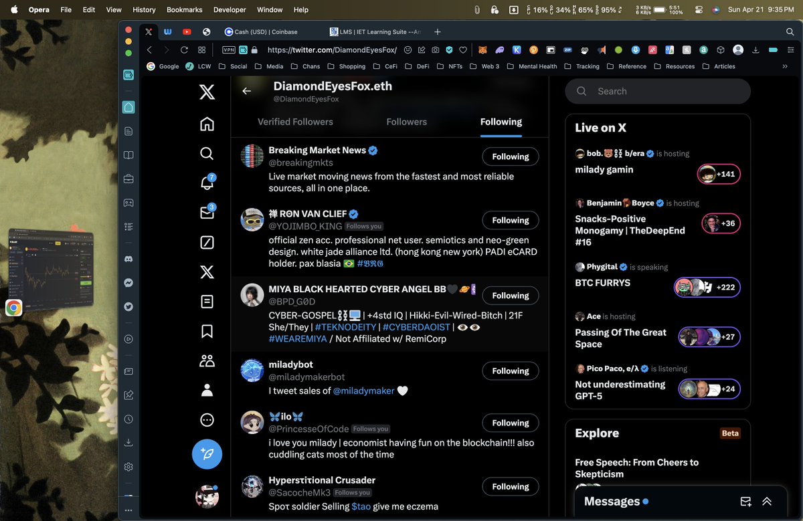Click the blue compose post button
Screen dimensions: 803x521
(207, 454)
